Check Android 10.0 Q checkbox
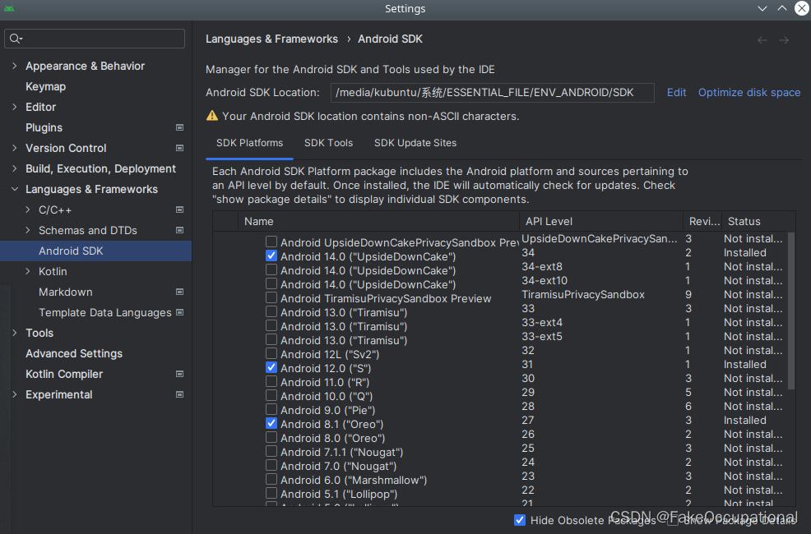This screenshot has height=534, width=811. [x=271, y=395]
